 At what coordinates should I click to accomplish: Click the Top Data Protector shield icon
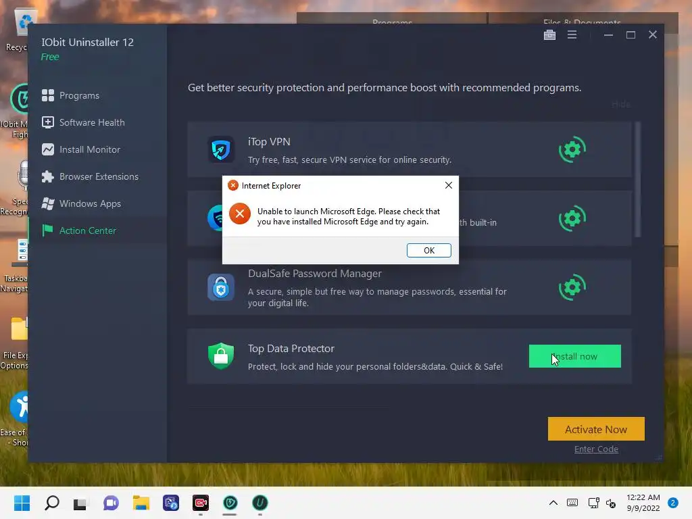(x=221, y=355)
